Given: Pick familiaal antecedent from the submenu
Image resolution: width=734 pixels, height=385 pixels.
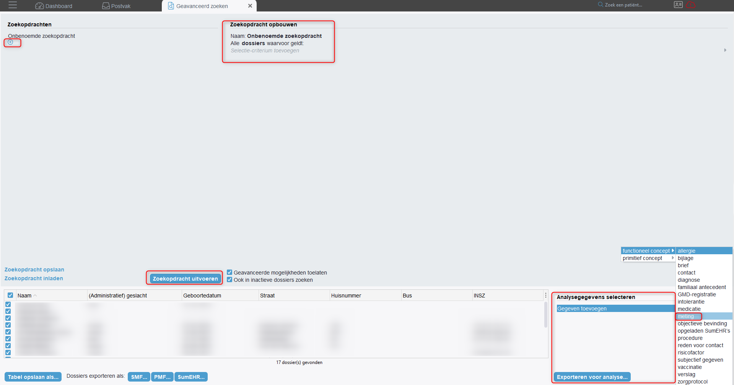Looking at the screenshot, I should (x=704, y=287).
